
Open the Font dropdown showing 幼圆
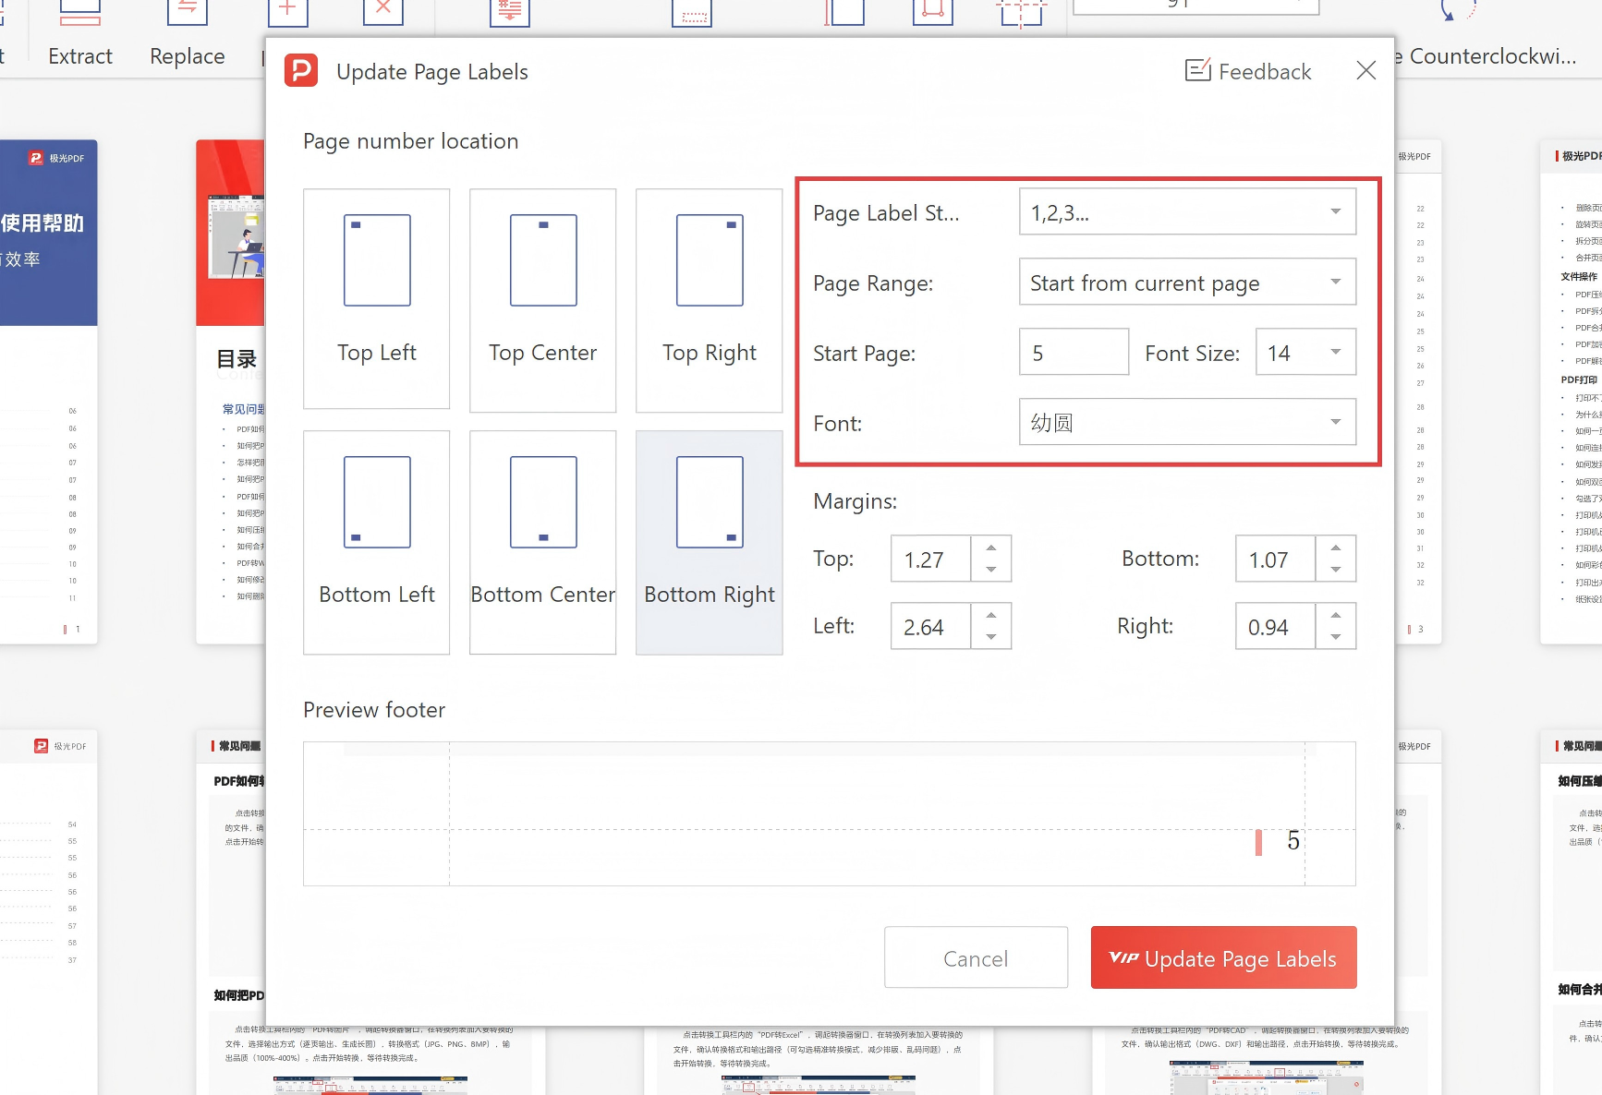1187,423
